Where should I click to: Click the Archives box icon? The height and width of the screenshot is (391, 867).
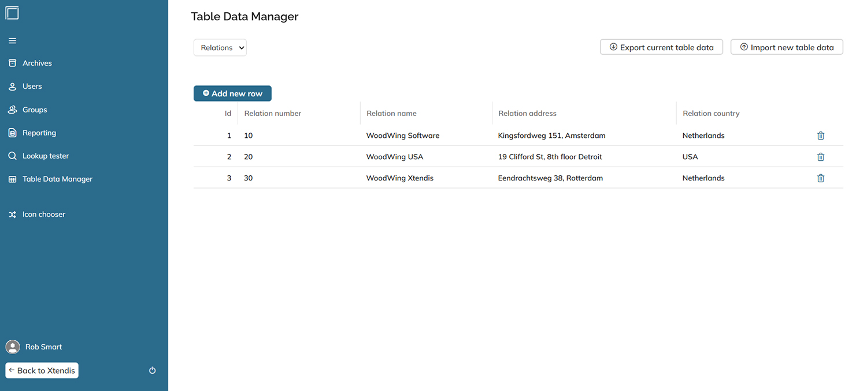[12, 63]
